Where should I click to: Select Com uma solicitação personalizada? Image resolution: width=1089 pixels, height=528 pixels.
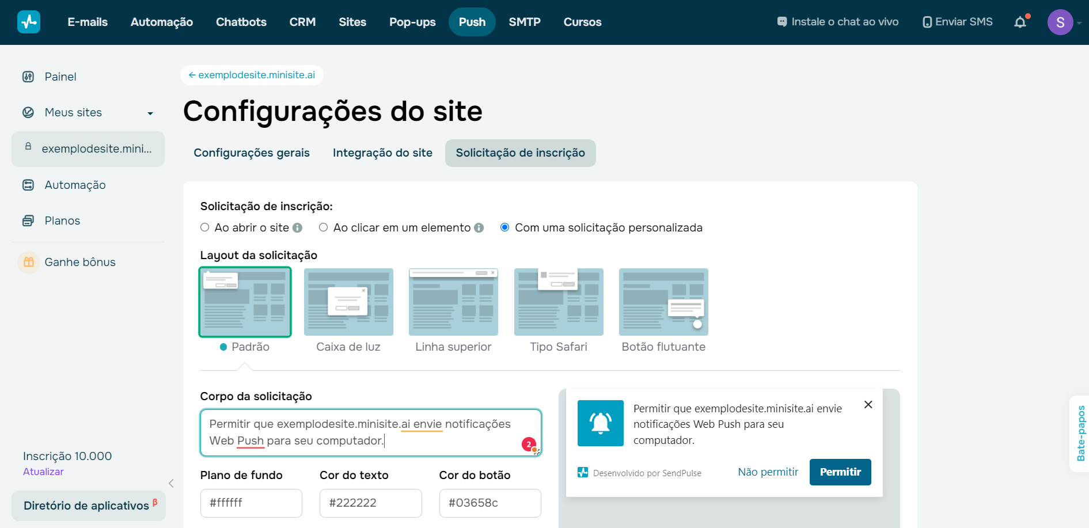504,227
